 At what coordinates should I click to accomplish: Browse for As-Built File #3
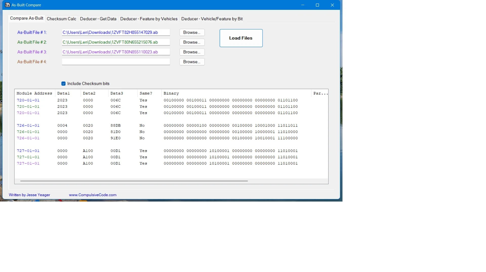192,52
